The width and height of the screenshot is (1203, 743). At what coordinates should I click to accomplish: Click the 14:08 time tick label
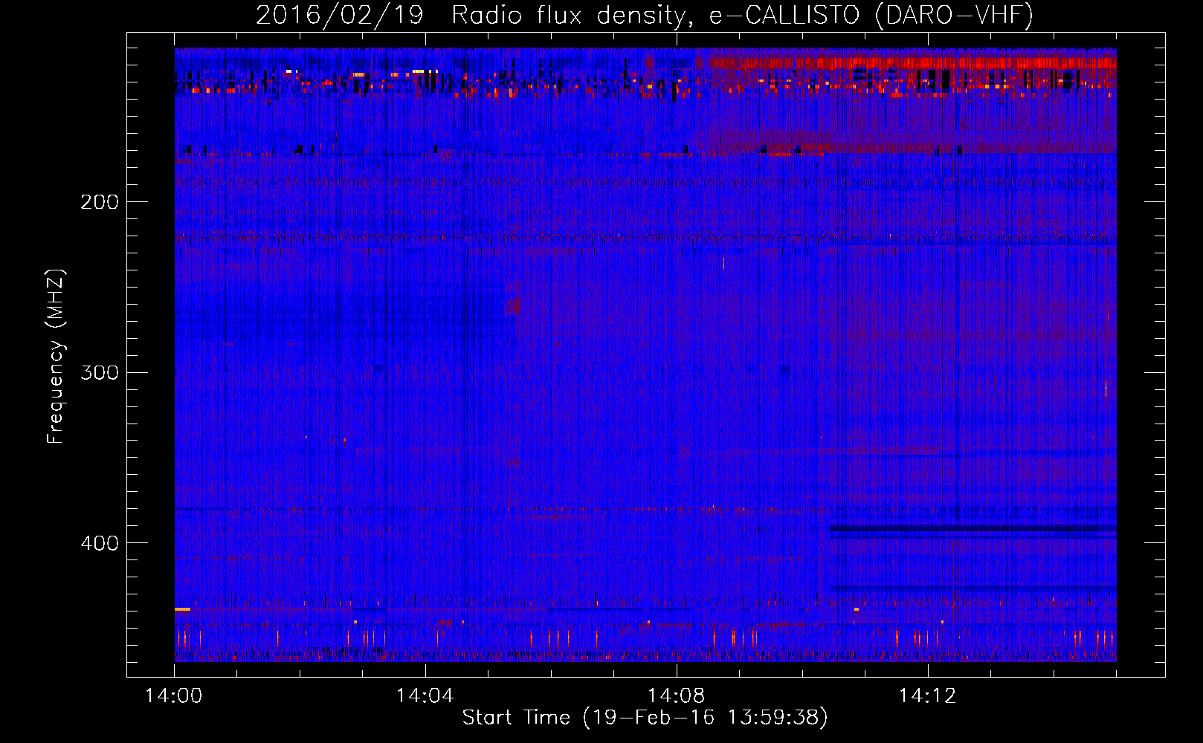pos(677,696)
